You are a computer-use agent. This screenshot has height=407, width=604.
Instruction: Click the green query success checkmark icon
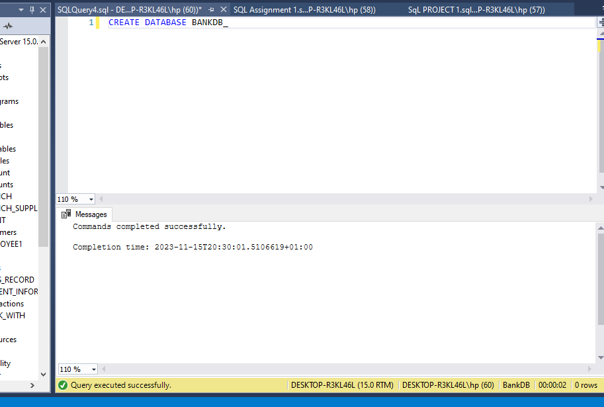pos(62,384)
